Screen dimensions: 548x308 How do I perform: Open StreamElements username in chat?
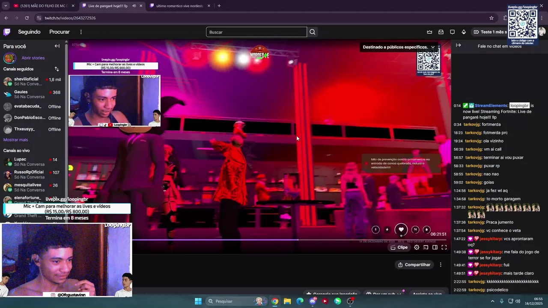coord(491,106)
